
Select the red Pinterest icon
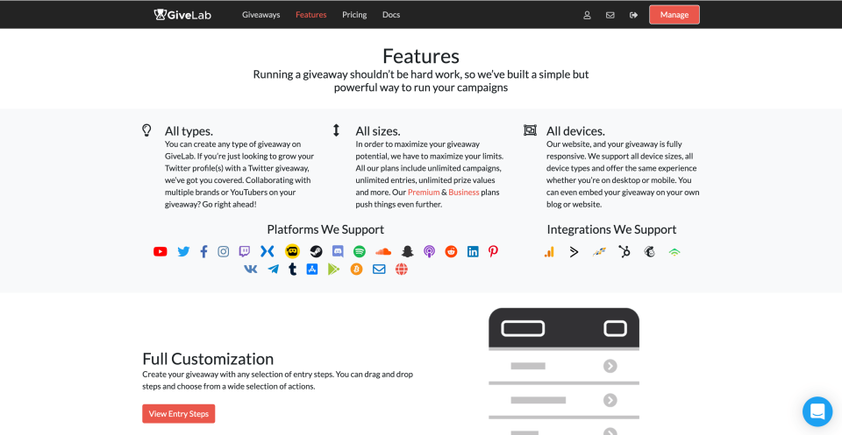(x=493, y=251)
